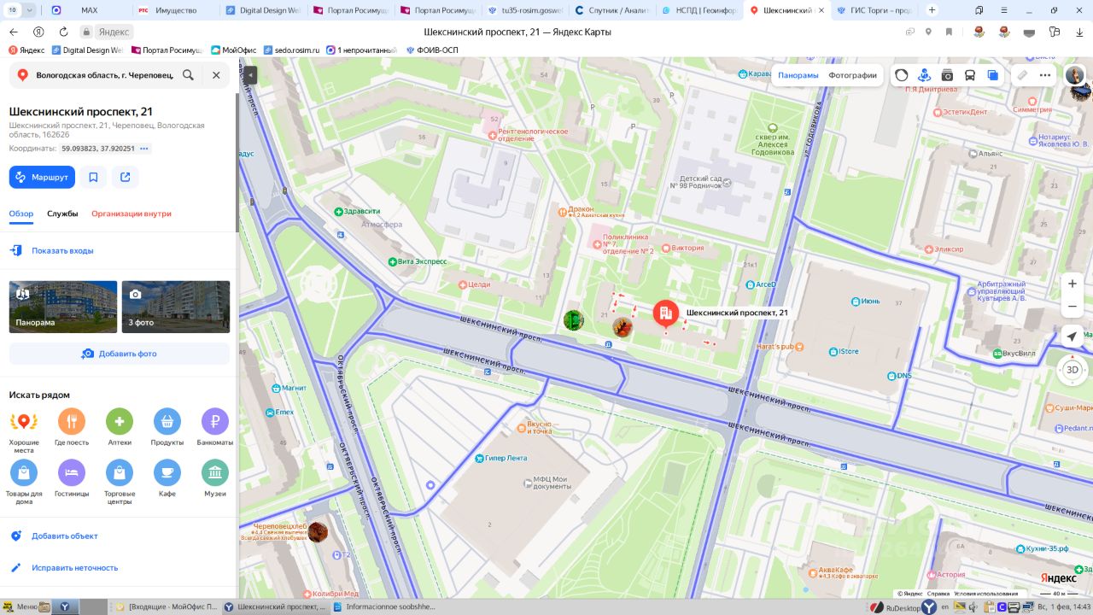This screenshot has width=1093, height=615.
Task: Toggle the street panoramas person icon
Action: [924, 75]
